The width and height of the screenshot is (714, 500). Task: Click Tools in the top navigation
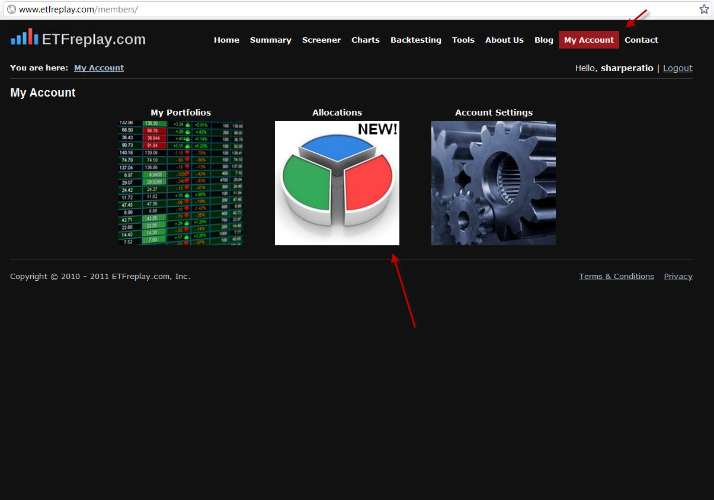point(463,40)
